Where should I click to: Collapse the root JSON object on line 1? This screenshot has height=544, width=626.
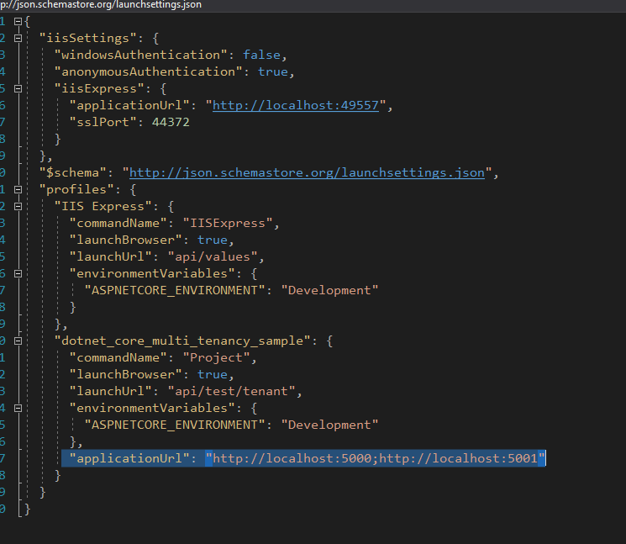18,22
